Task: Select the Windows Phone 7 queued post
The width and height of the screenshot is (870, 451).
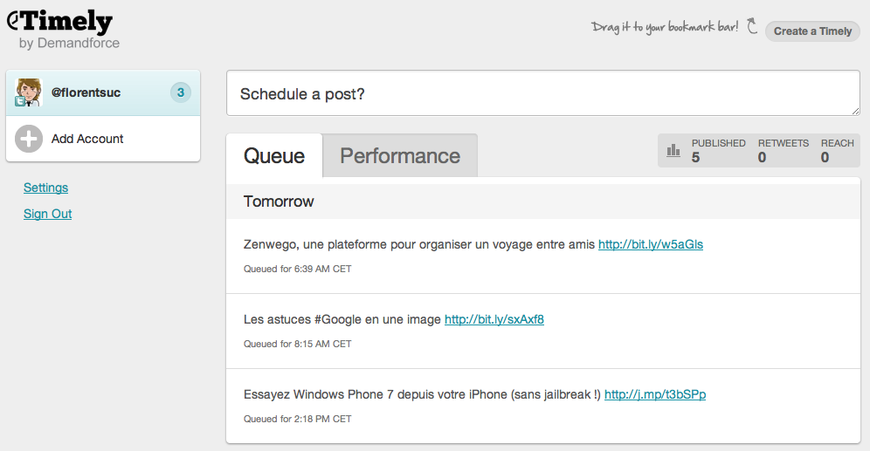Action: point(422,395)
